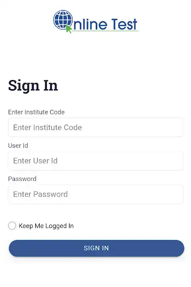Toggle the Keep Me Logged In circle

pyautogui.click(x=12, y=225)
